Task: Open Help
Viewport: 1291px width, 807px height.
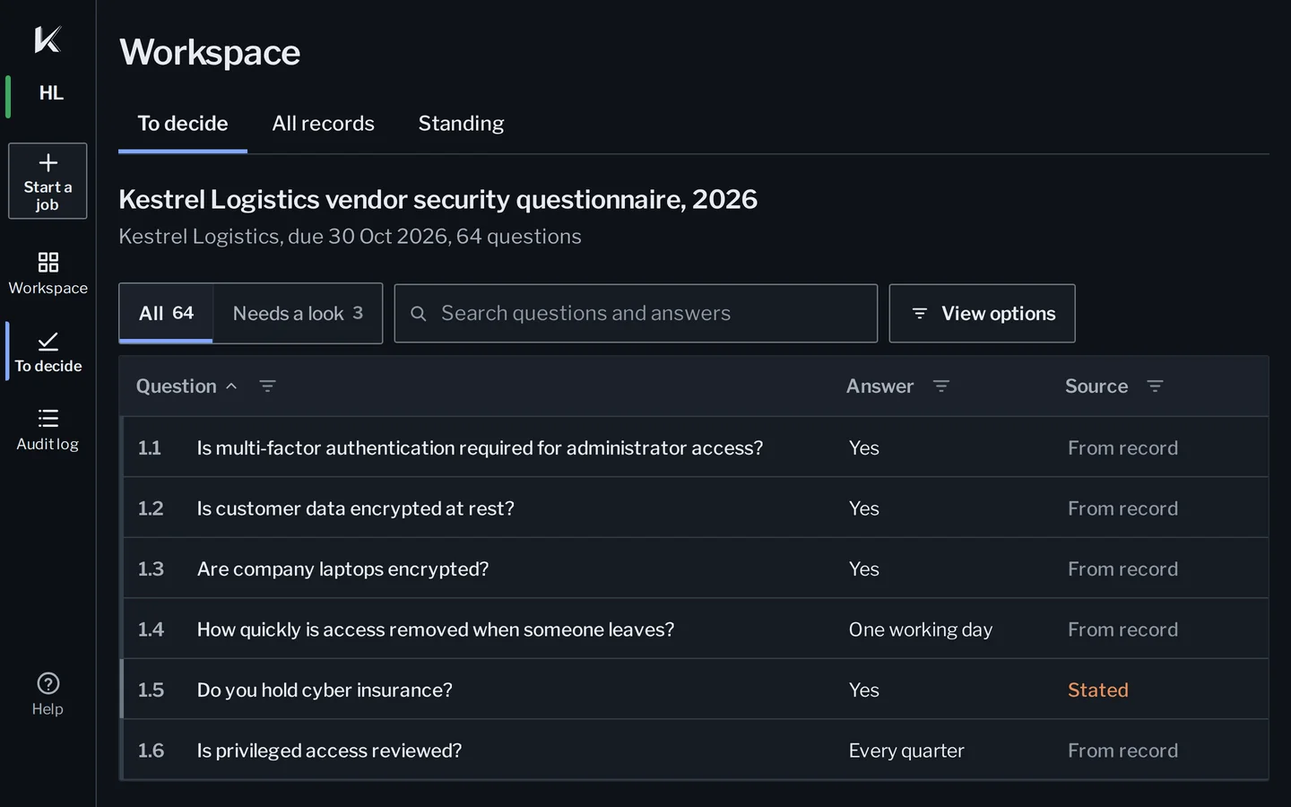Action: (48, 695)
